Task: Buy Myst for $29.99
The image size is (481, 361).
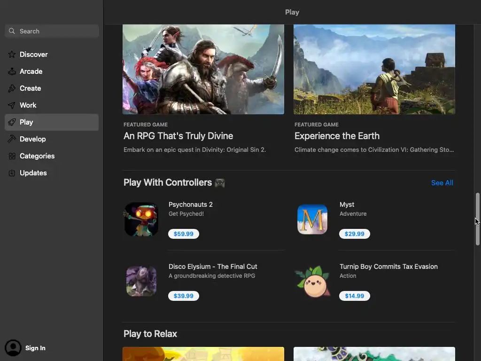Action: click(x=354, y=234)
